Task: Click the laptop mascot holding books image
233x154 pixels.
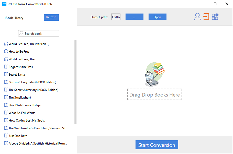Action: 155,74
